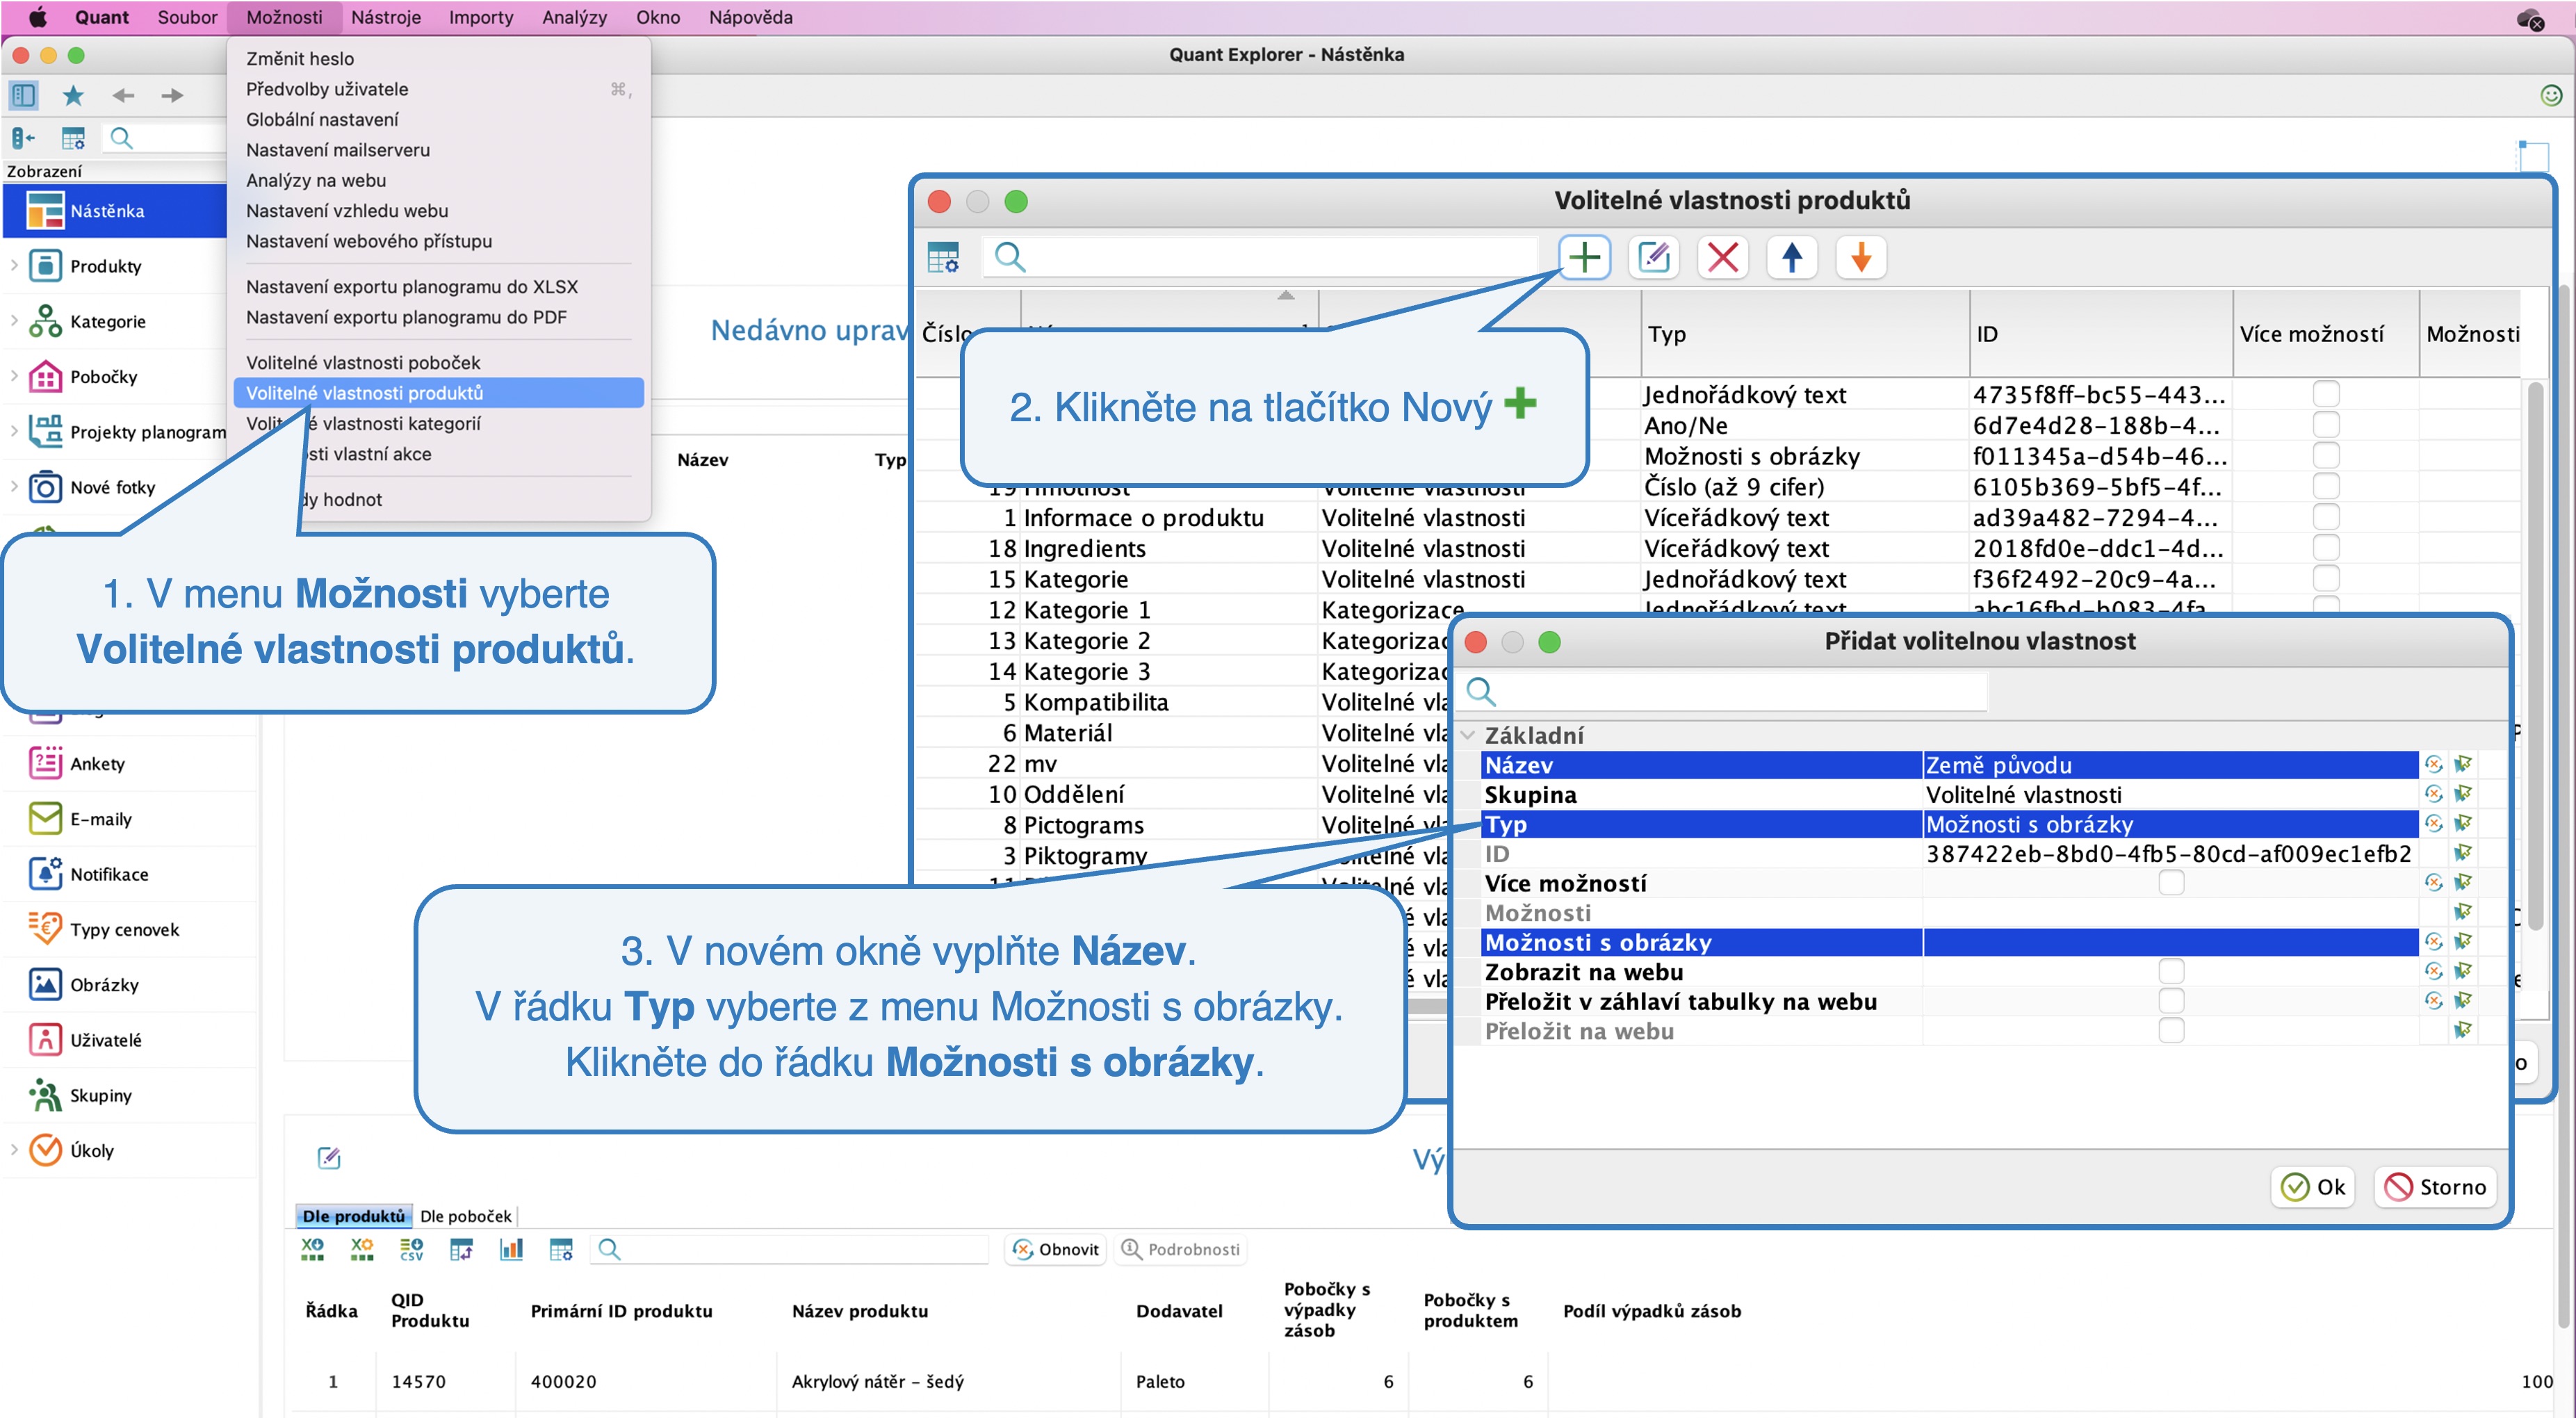Collapse the navigation sidebar icon
The image size is (2576, 1418).
click(23, 138)
